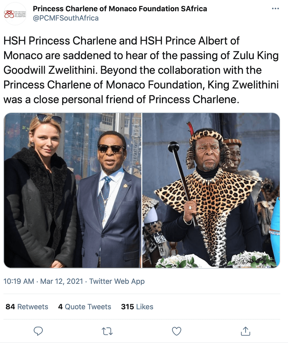Open left photo of woman and man in suit
This screenshot has width=288, height=343.
click(x=73, y=190)
